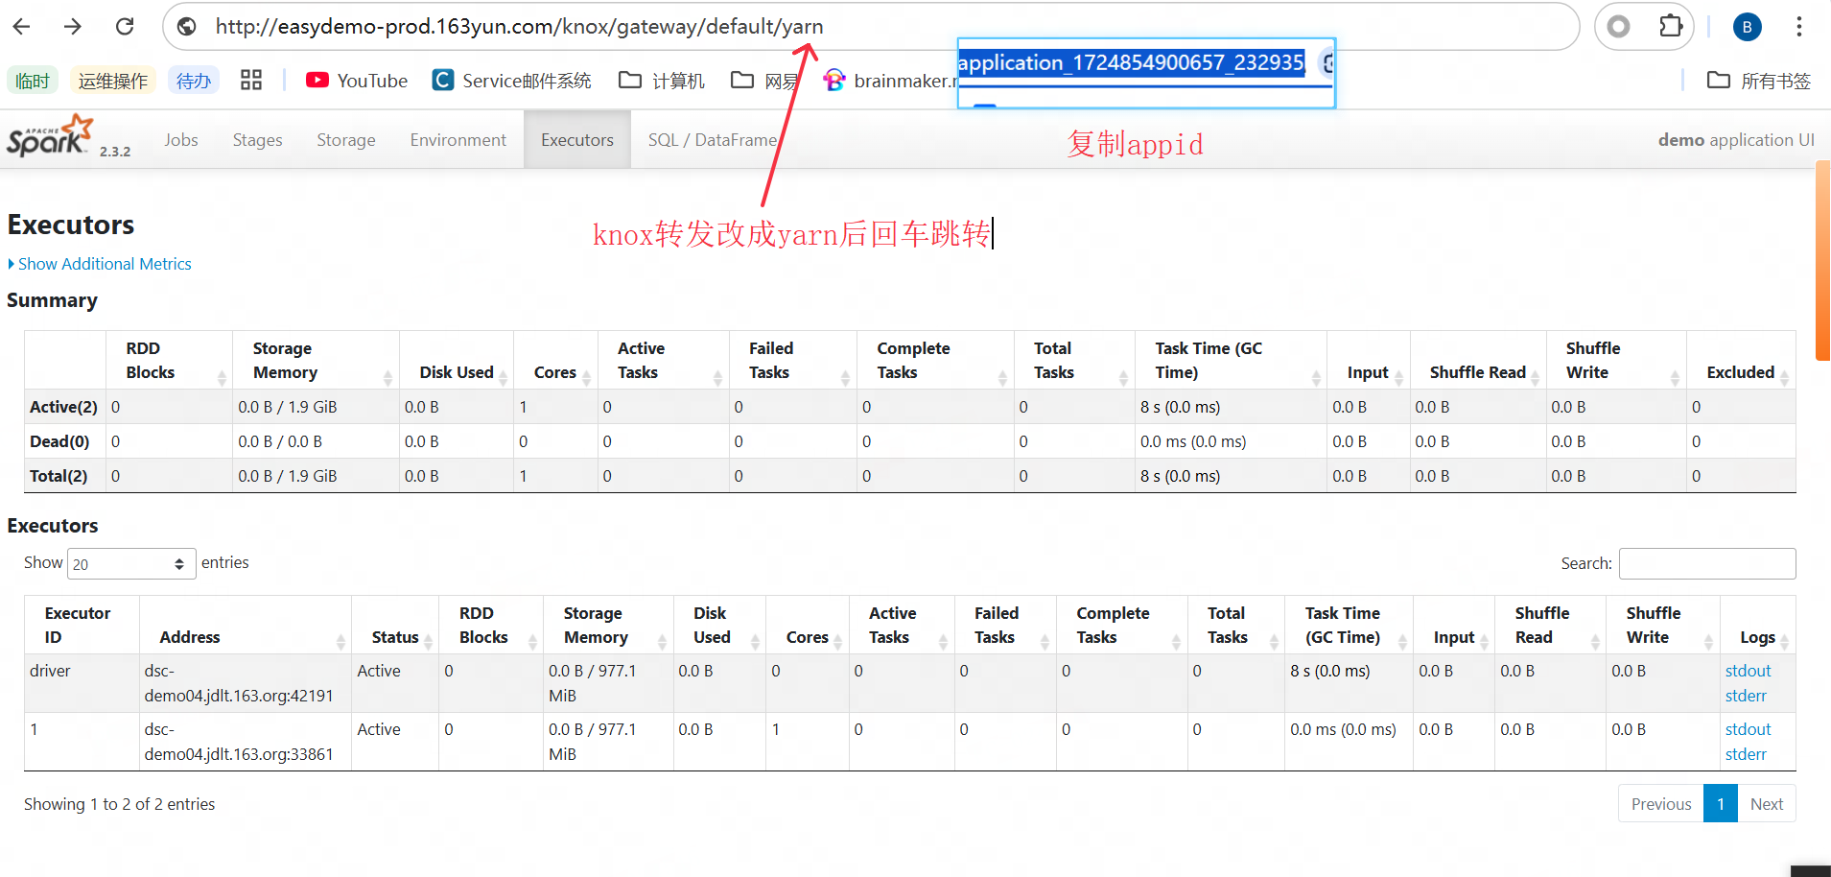Viewport: 1831px width, 877px height.
Task: Switch to the Environment tab
Action: (x=458, y=139)
